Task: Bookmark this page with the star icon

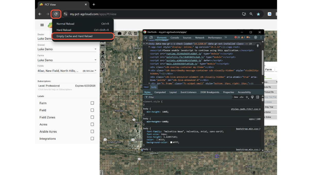Action: [258, 14]
